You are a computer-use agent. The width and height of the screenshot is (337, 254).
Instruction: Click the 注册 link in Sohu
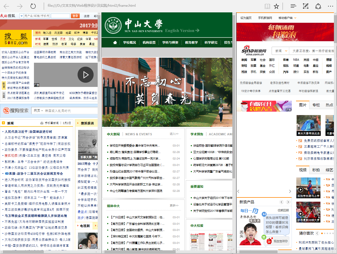[87, 16]
